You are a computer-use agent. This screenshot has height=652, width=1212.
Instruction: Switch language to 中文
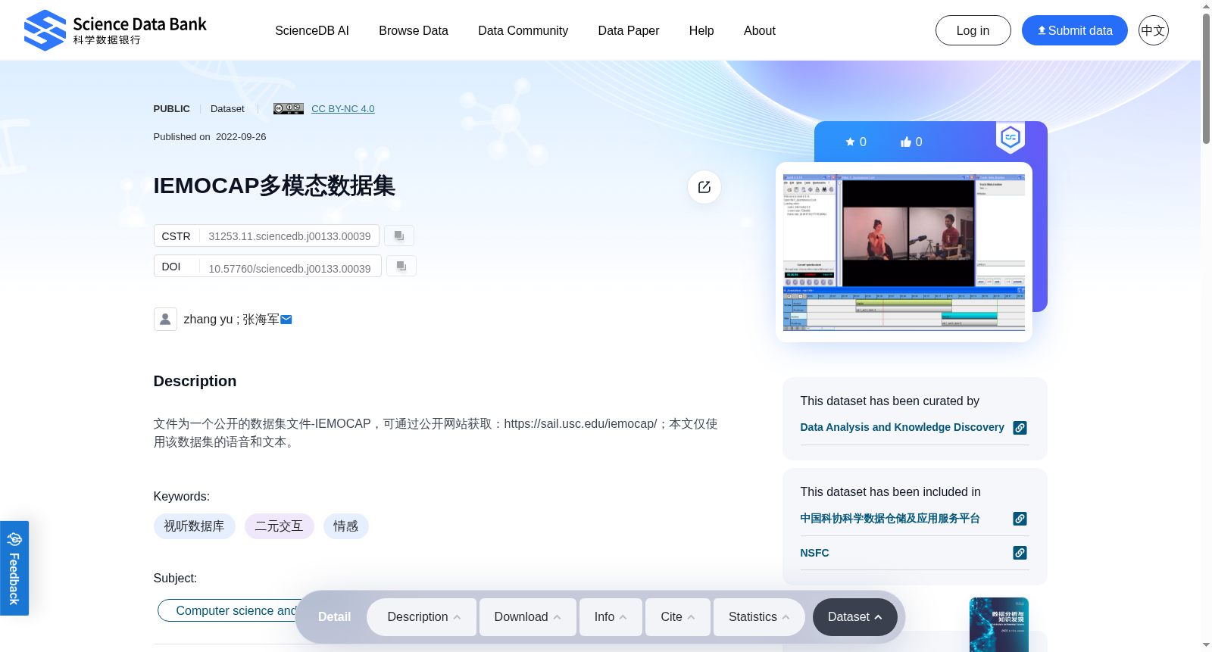coord(1154,30)
